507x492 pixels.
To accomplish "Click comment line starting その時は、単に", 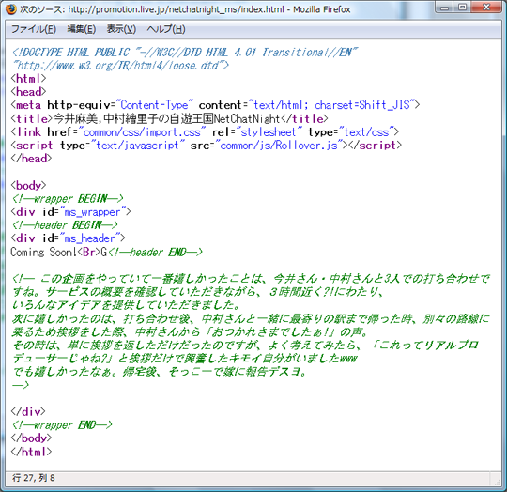I will 245,346.
